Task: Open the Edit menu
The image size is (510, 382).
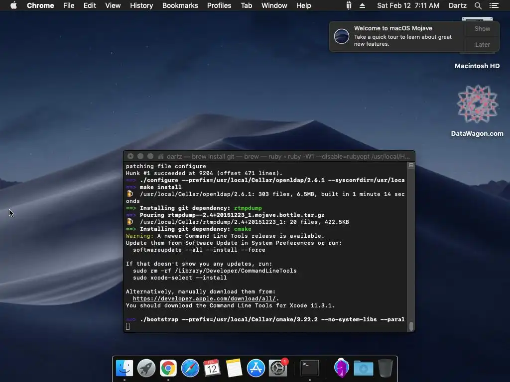Action: (90, 5)
